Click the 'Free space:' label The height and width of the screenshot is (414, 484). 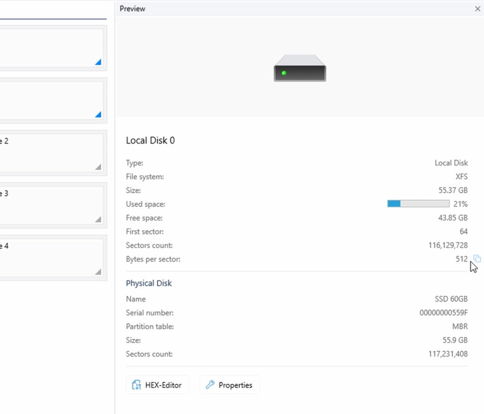coord(144,218)
